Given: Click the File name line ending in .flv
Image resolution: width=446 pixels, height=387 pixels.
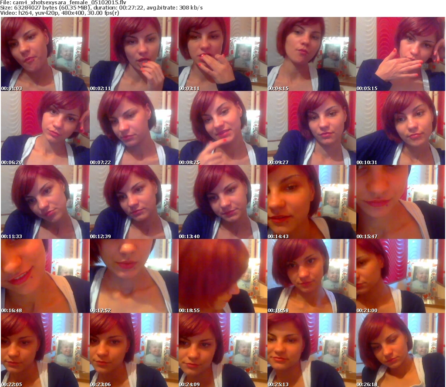Looking at the screenshot, I should [x=63, y=3].
